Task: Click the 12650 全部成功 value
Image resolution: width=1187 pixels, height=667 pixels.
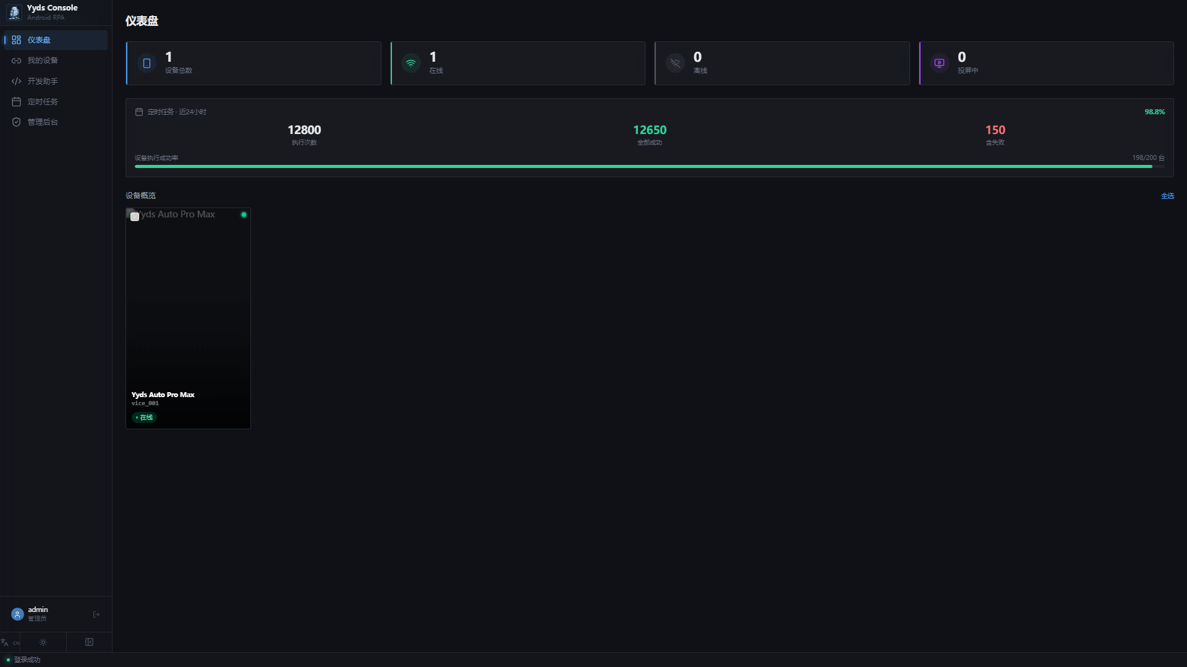Action: (x=650, y=130)
